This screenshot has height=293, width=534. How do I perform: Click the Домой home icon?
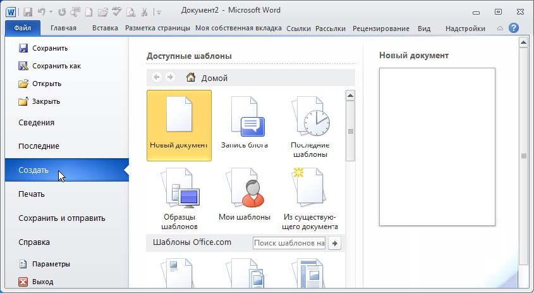click(191, 77)
